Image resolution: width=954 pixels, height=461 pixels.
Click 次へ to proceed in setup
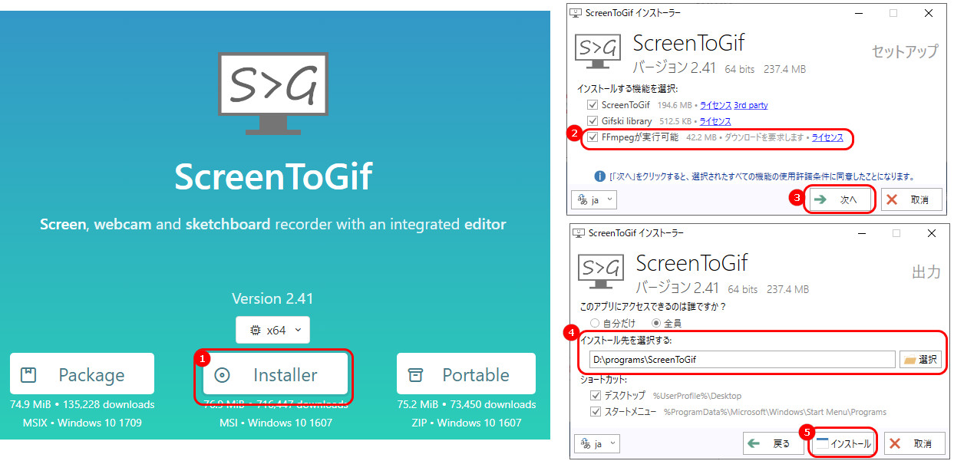[841, 199]
